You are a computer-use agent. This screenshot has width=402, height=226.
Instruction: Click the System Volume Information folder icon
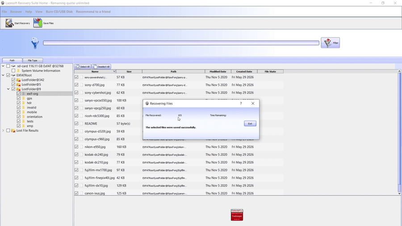click(18, 71)
